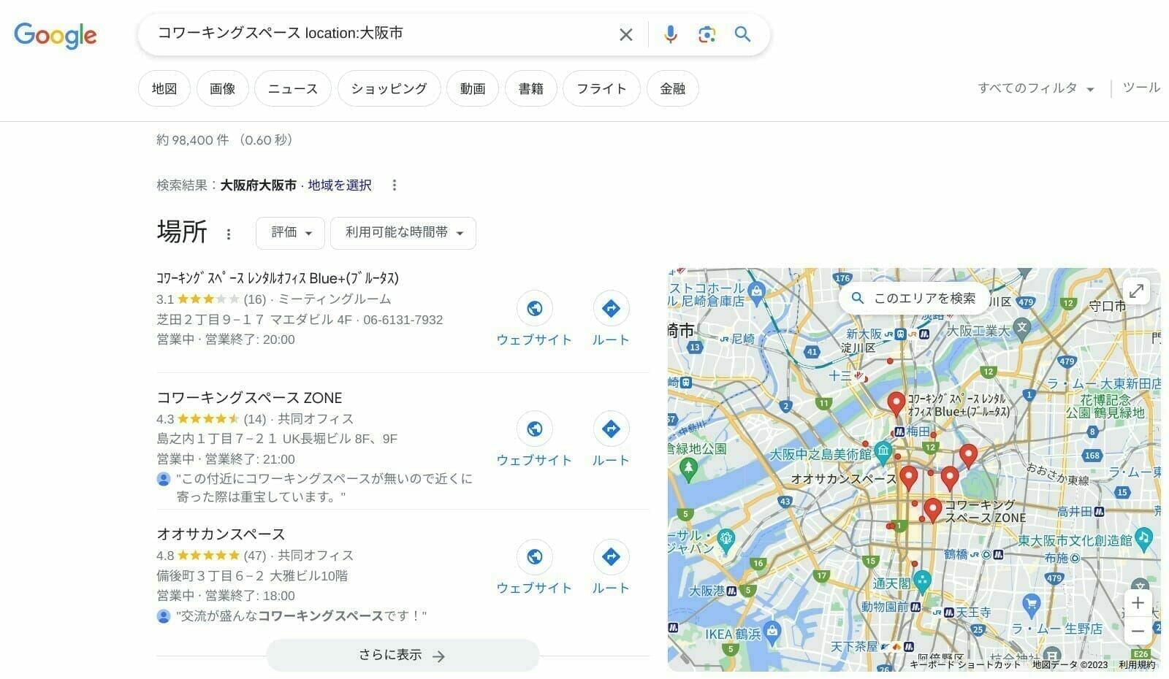
Task: Open the オオサカンスペース listing title
Action: [x=221, y=534]
